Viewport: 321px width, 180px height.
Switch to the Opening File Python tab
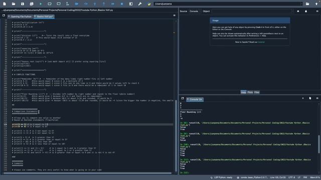(21, 16)
